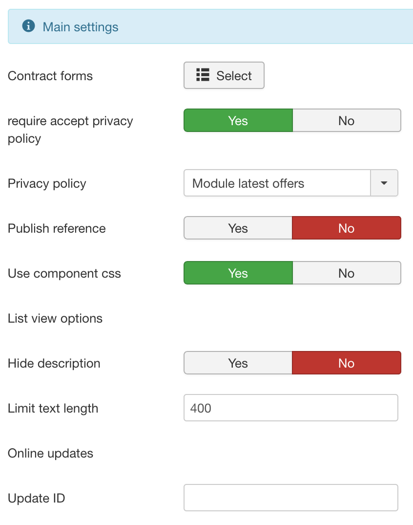
Task: Open the Privacy policy dropdown arrow
Action: (384, 183)
